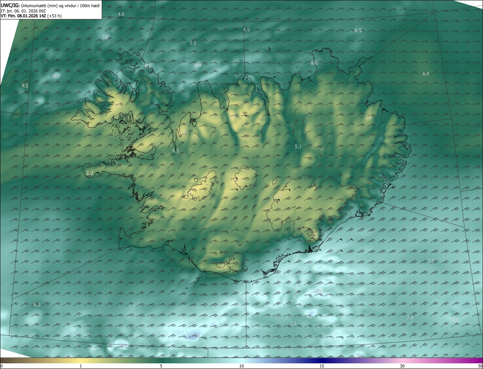The width and height of the screenshot is (483, 369).
Task: Click the '50' tick on the color scale
Action: [480, 366]
